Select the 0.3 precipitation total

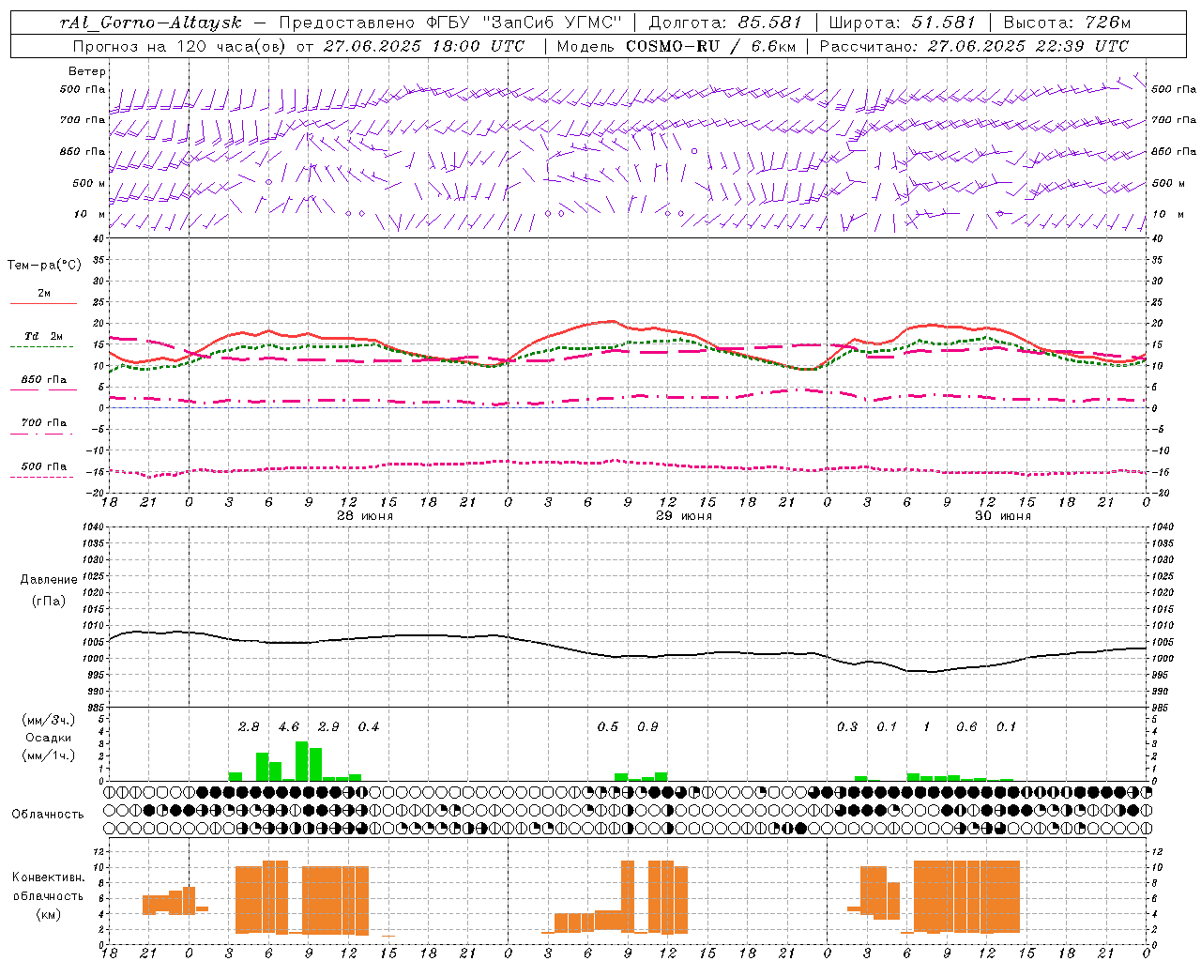point(847,727)
